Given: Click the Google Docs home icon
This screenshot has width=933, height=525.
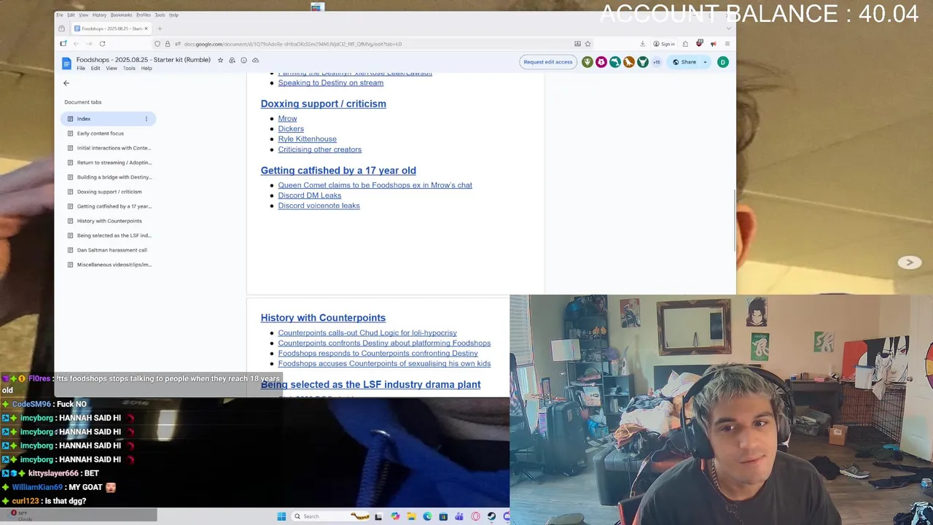Looking at the screenshot, I should (x=66, y=63).
